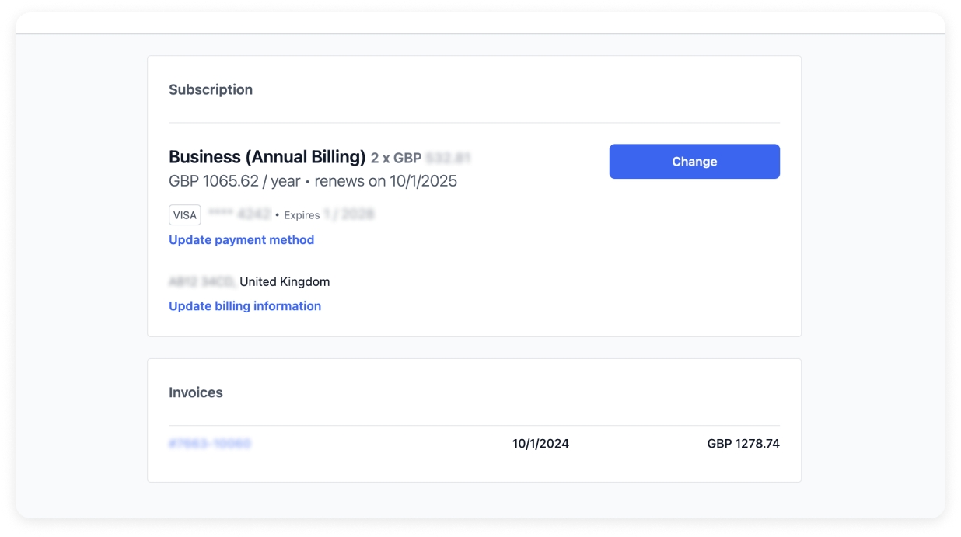The width and height of the screenshot is (961, 537).
Task: Open the blurred invoice number link
Action: (x=210, y=444)
